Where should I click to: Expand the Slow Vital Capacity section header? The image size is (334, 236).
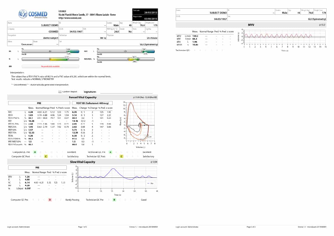(83, 162)
